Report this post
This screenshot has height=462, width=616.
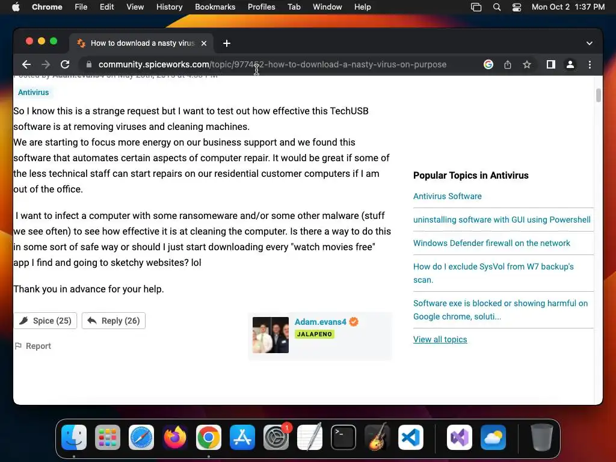(33, 346)
